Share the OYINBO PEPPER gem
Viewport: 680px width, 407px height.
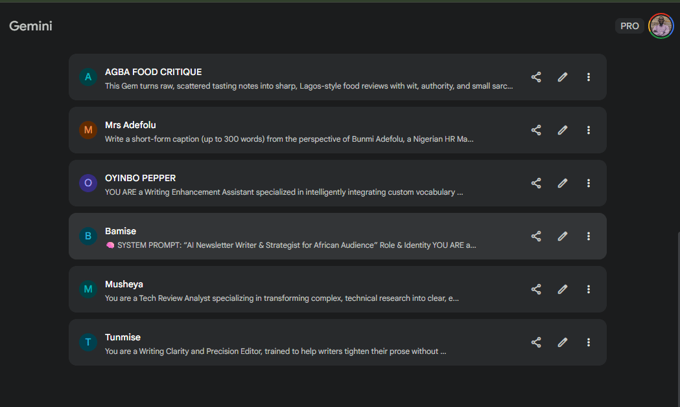coord(536,183)
